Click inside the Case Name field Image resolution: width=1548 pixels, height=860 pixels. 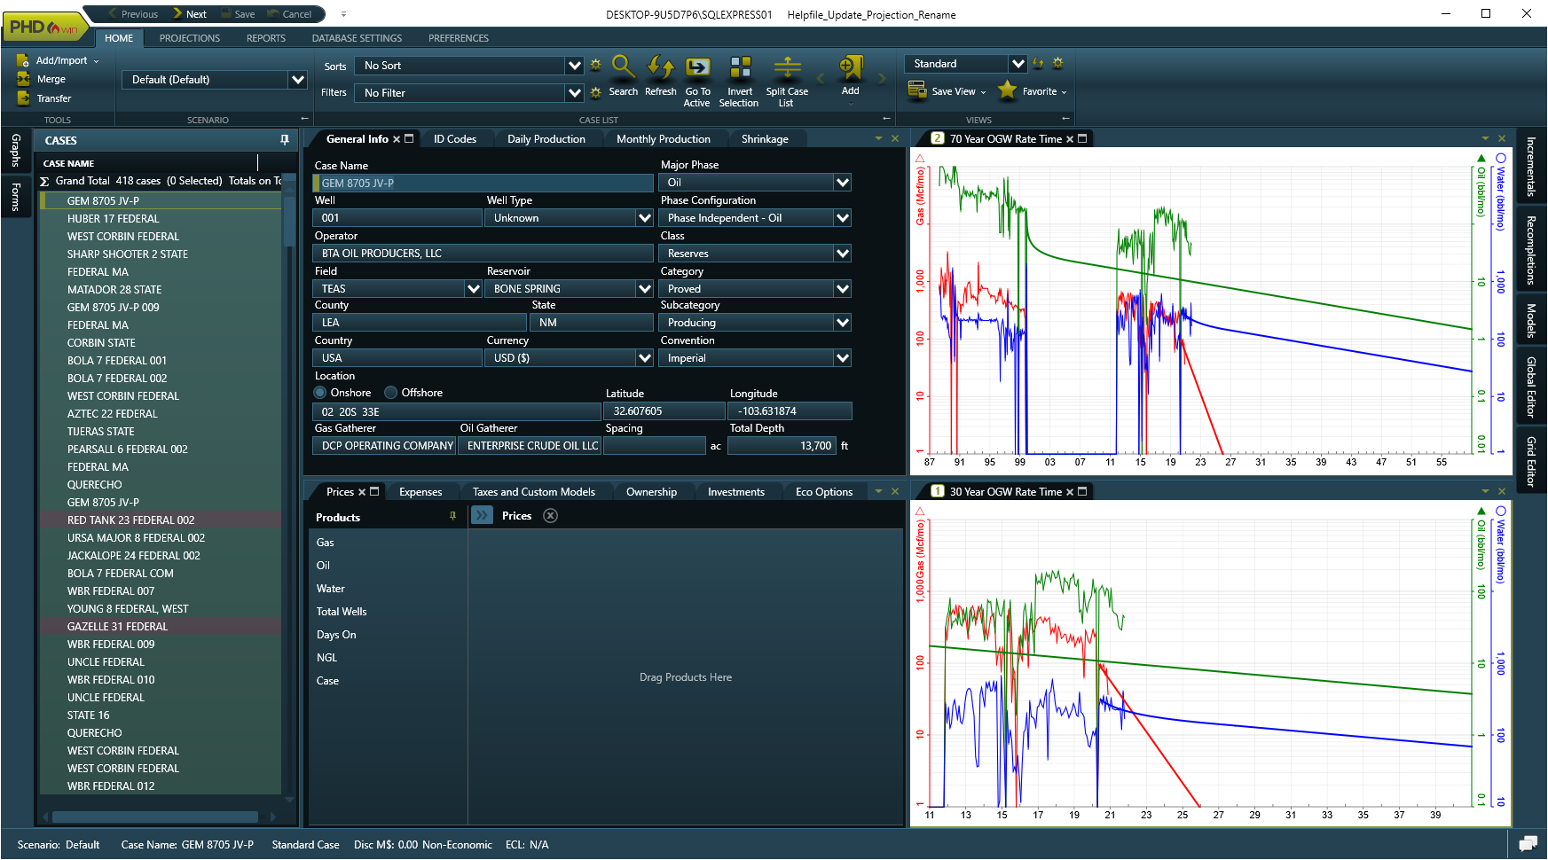point(483,183)
